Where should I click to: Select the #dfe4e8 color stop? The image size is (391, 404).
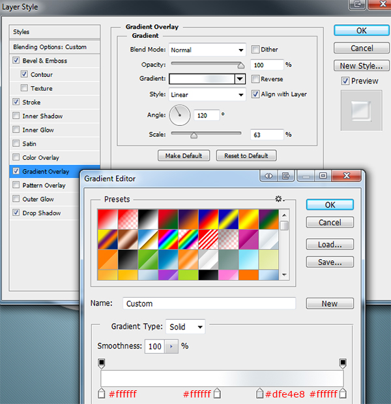260,394
